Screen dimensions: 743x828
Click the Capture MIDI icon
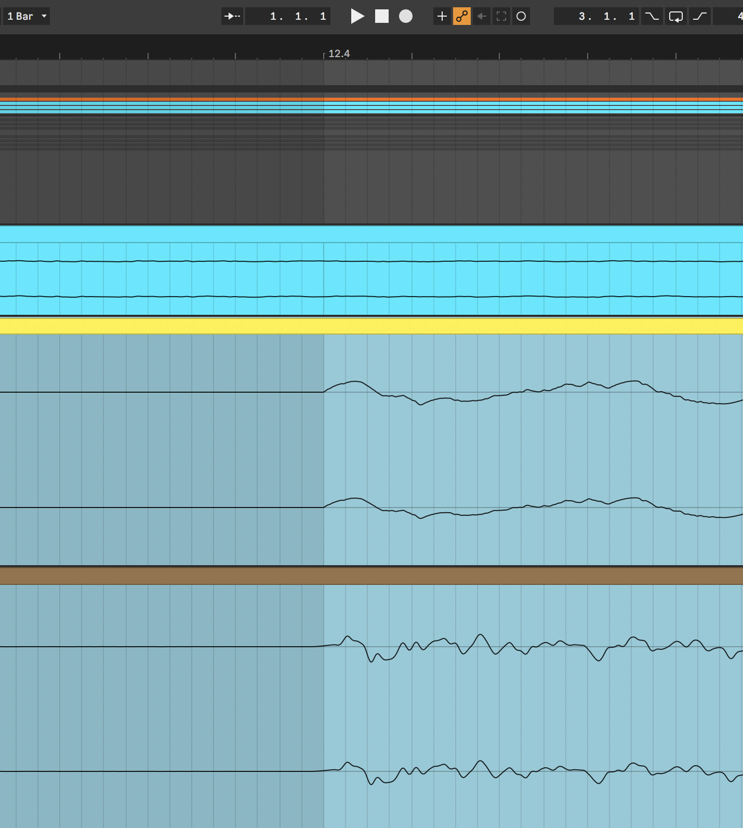tap(501, 16)
